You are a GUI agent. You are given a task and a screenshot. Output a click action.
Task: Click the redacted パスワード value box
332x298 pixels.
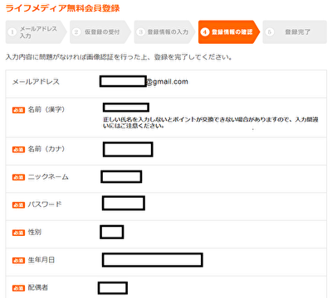tap(124, 203)
